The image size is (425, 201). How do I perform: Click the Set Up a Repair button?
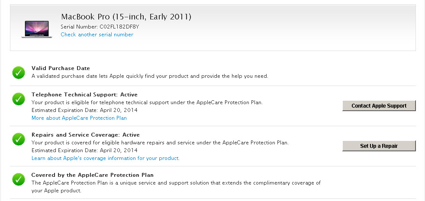(379, 146)
